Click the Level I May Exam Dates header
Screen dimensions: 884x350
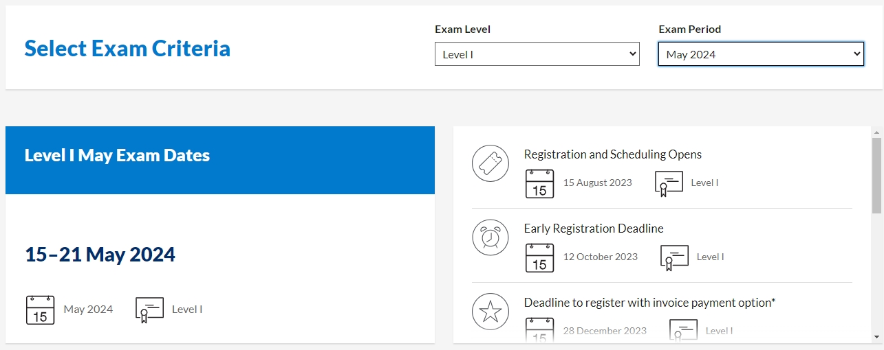point(117,155)
